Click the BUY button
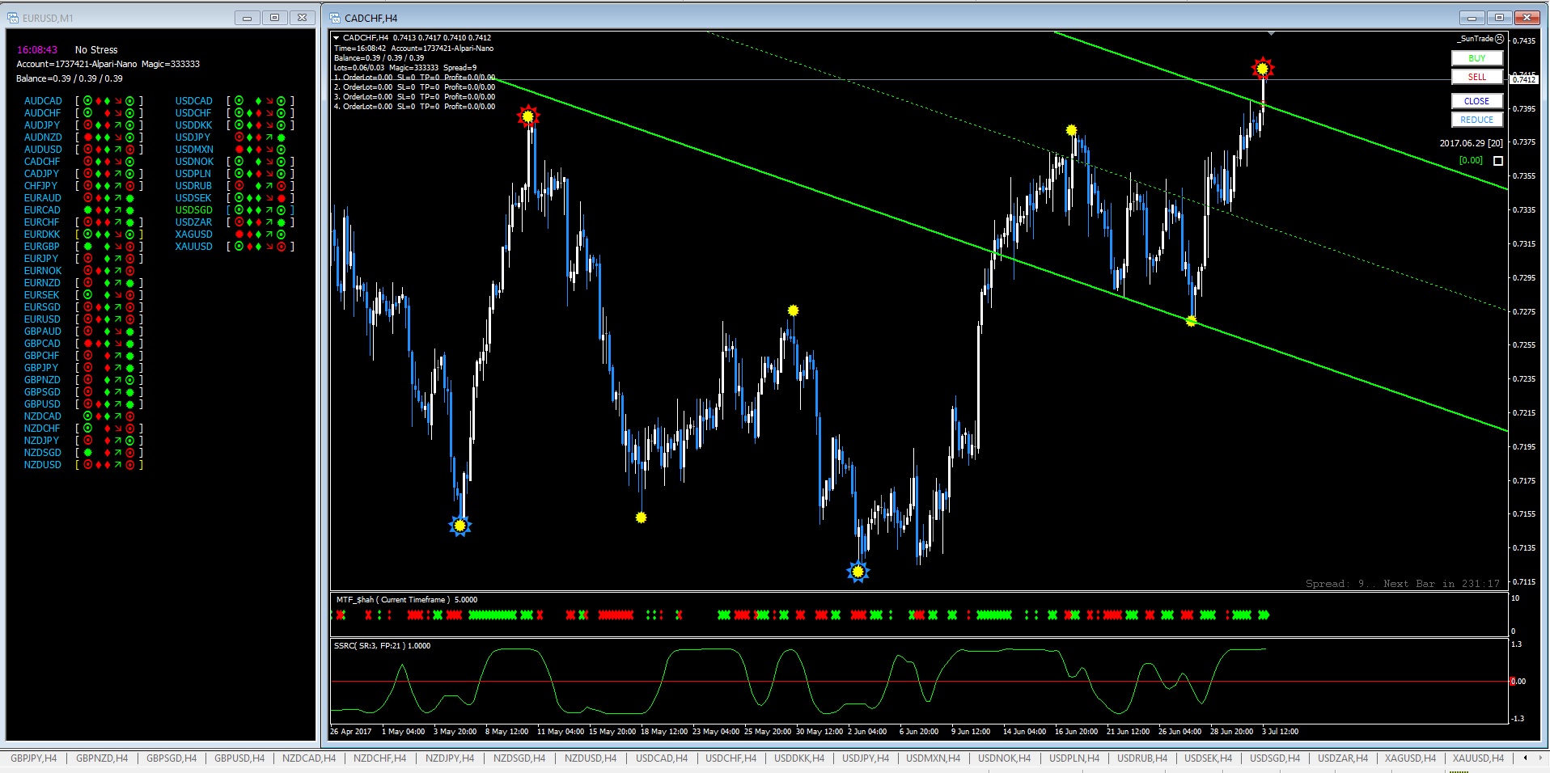Screen dimensions: 1550x773 click(1476, 58)
